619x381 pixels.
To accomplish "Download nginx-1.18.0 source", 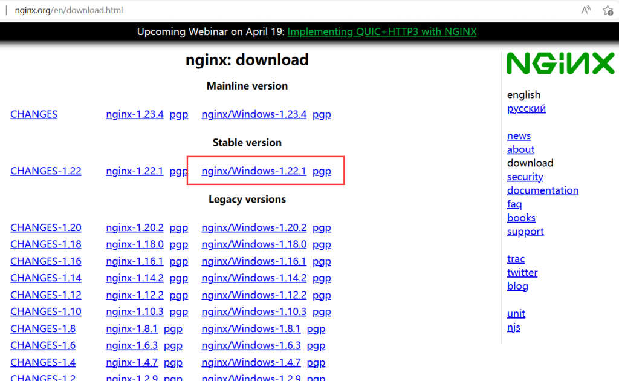I will 135,244.
